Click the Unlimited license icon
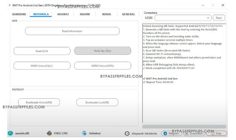Viewport: 236px width, 140px height. [x=84, y=133]
